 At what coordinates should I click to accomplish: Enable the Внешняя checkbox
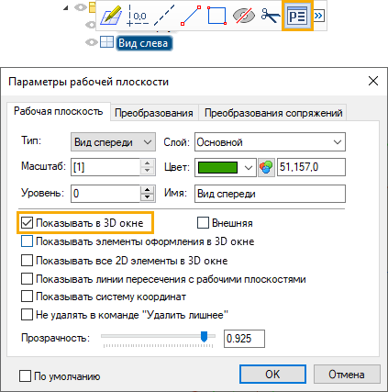pos(203,223)
